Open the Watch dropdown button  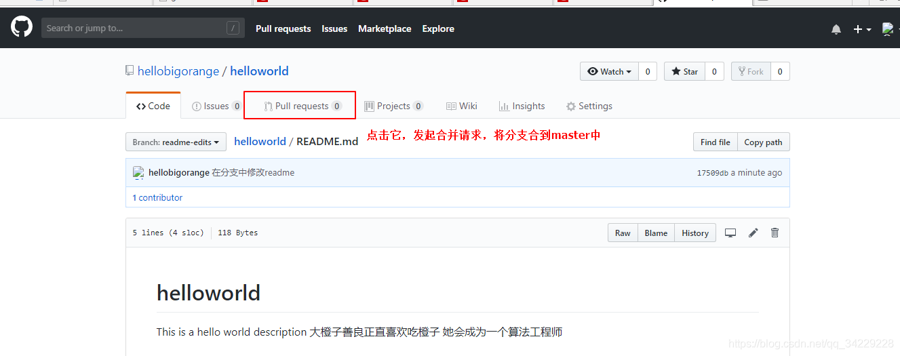(609, 71)
